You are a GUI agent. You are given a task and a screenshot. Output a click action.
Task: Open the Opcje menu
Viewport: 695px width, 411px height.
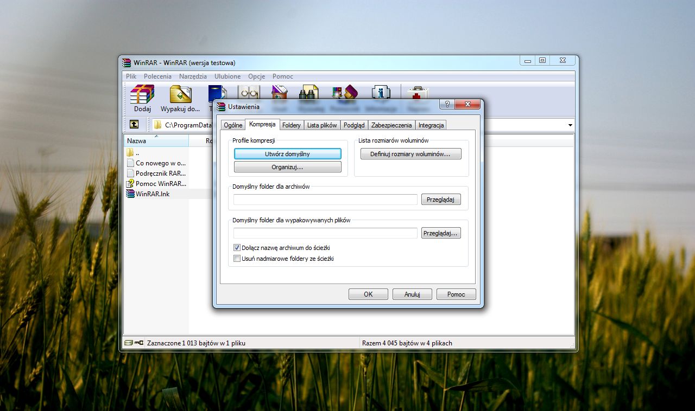(256, 76)
